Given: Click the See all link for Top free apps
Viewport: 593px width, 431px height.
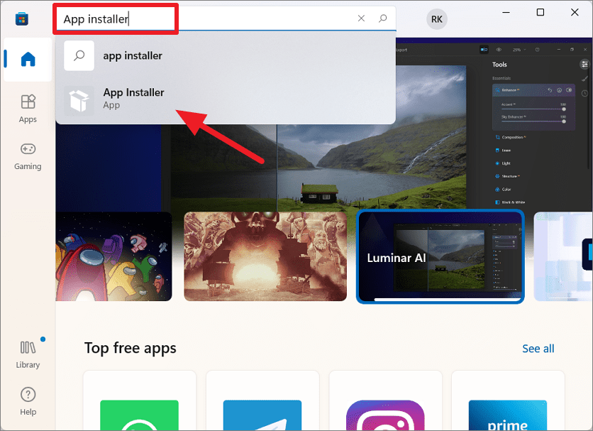Looking at the screenshot, I should click(538, 349).
